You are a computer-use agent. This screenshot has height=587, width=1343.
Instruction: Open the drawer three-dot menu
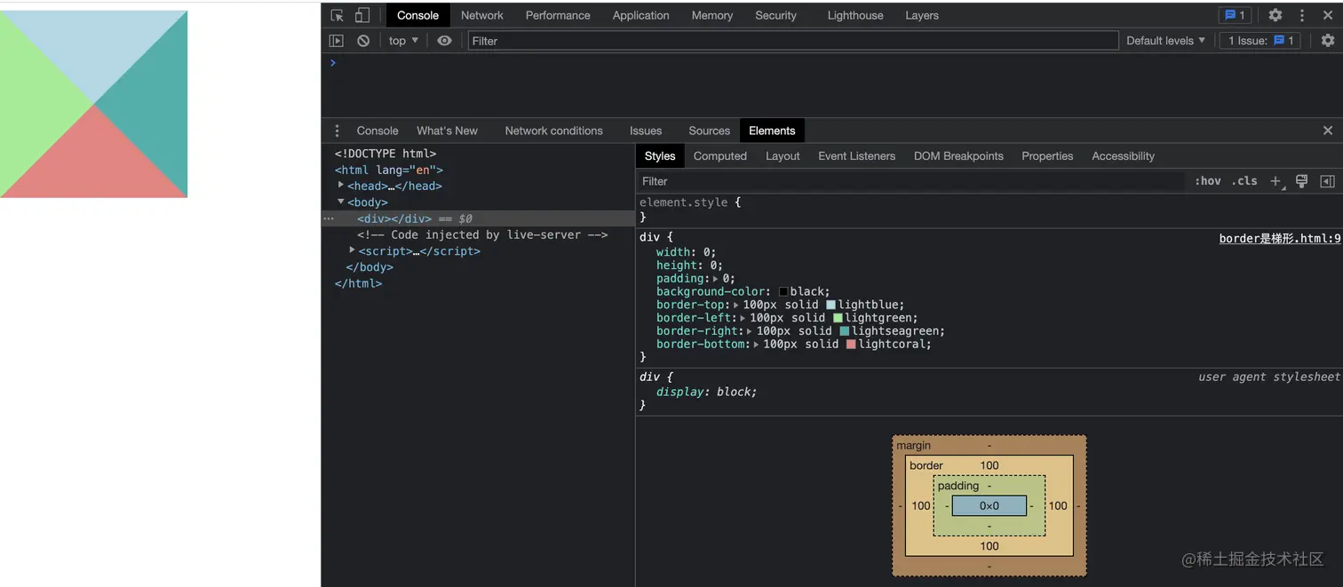[337, 131]
